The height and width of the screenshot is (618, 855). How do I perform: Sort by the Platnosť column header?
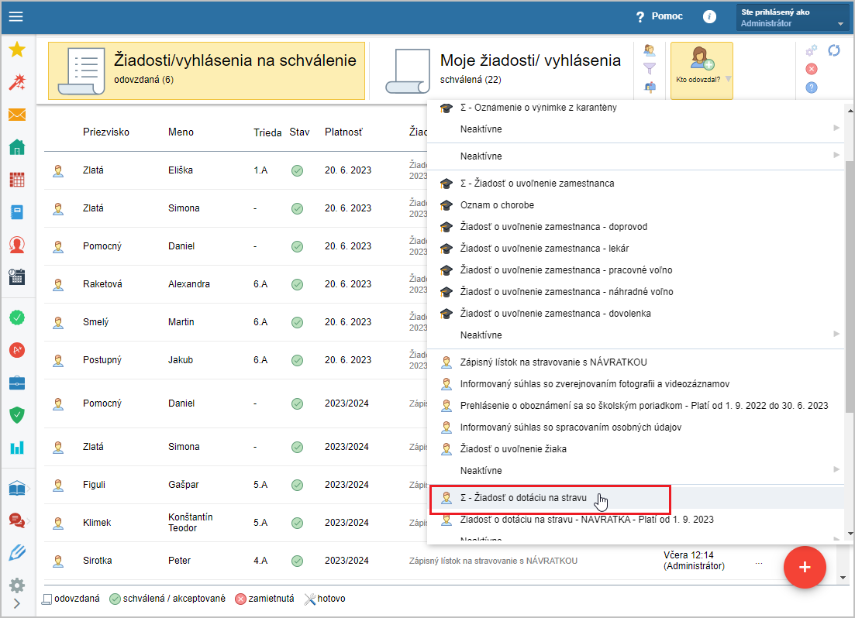[x=343, y=132]
